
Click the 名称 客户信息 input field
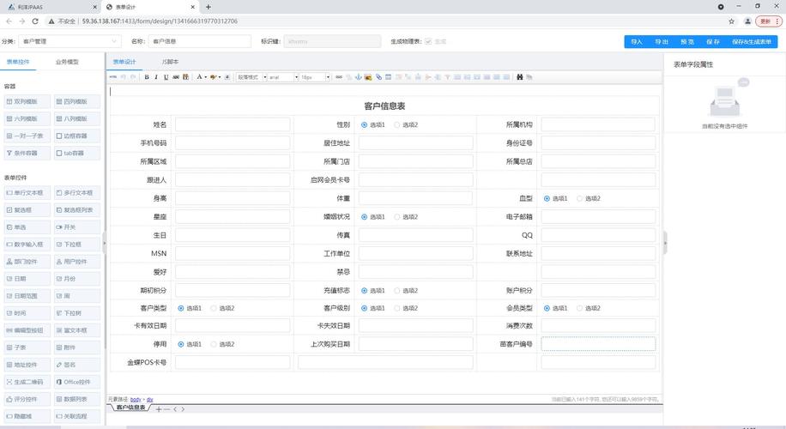(x=200, y=41)
